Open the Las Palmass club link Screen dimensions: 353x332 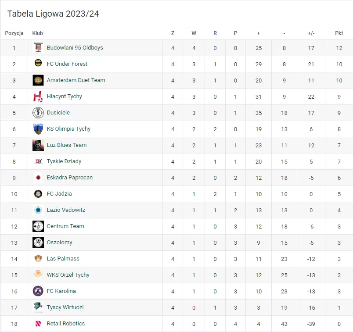coord(63,258)
